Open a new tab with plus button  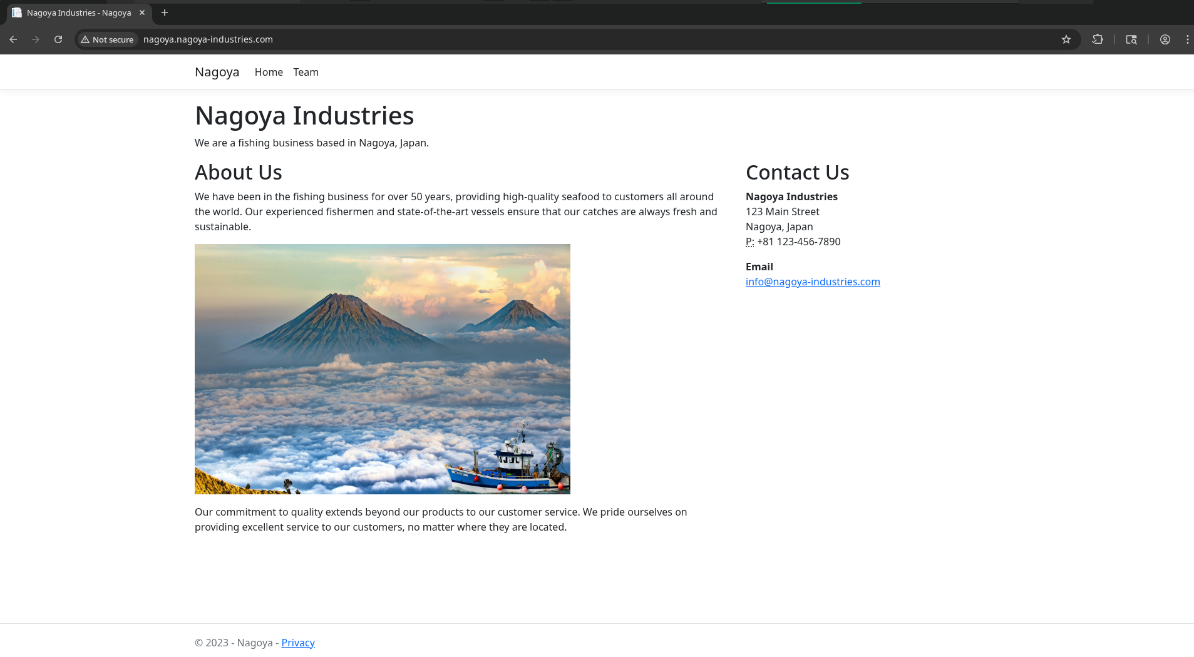pos(165,13)
